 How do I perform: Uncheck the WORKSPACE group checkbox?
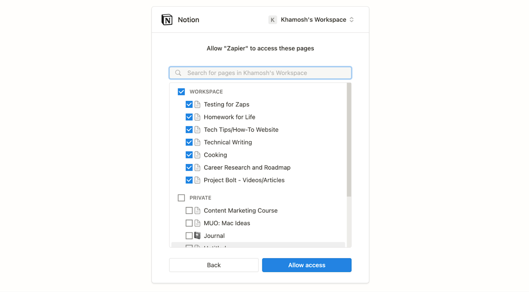181,92
